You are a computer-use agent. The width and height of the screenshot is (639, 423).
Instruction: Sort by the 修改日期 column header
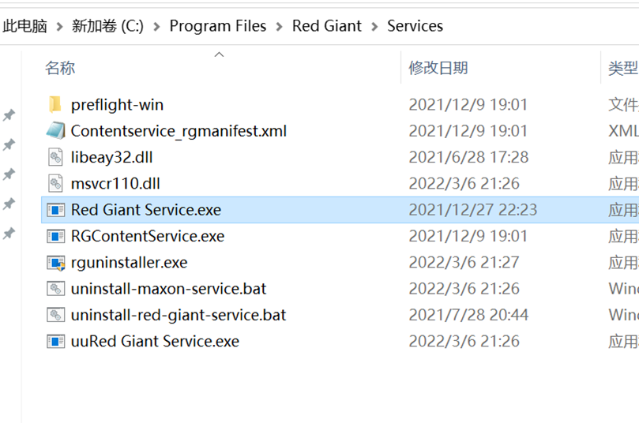pos(438,68)
